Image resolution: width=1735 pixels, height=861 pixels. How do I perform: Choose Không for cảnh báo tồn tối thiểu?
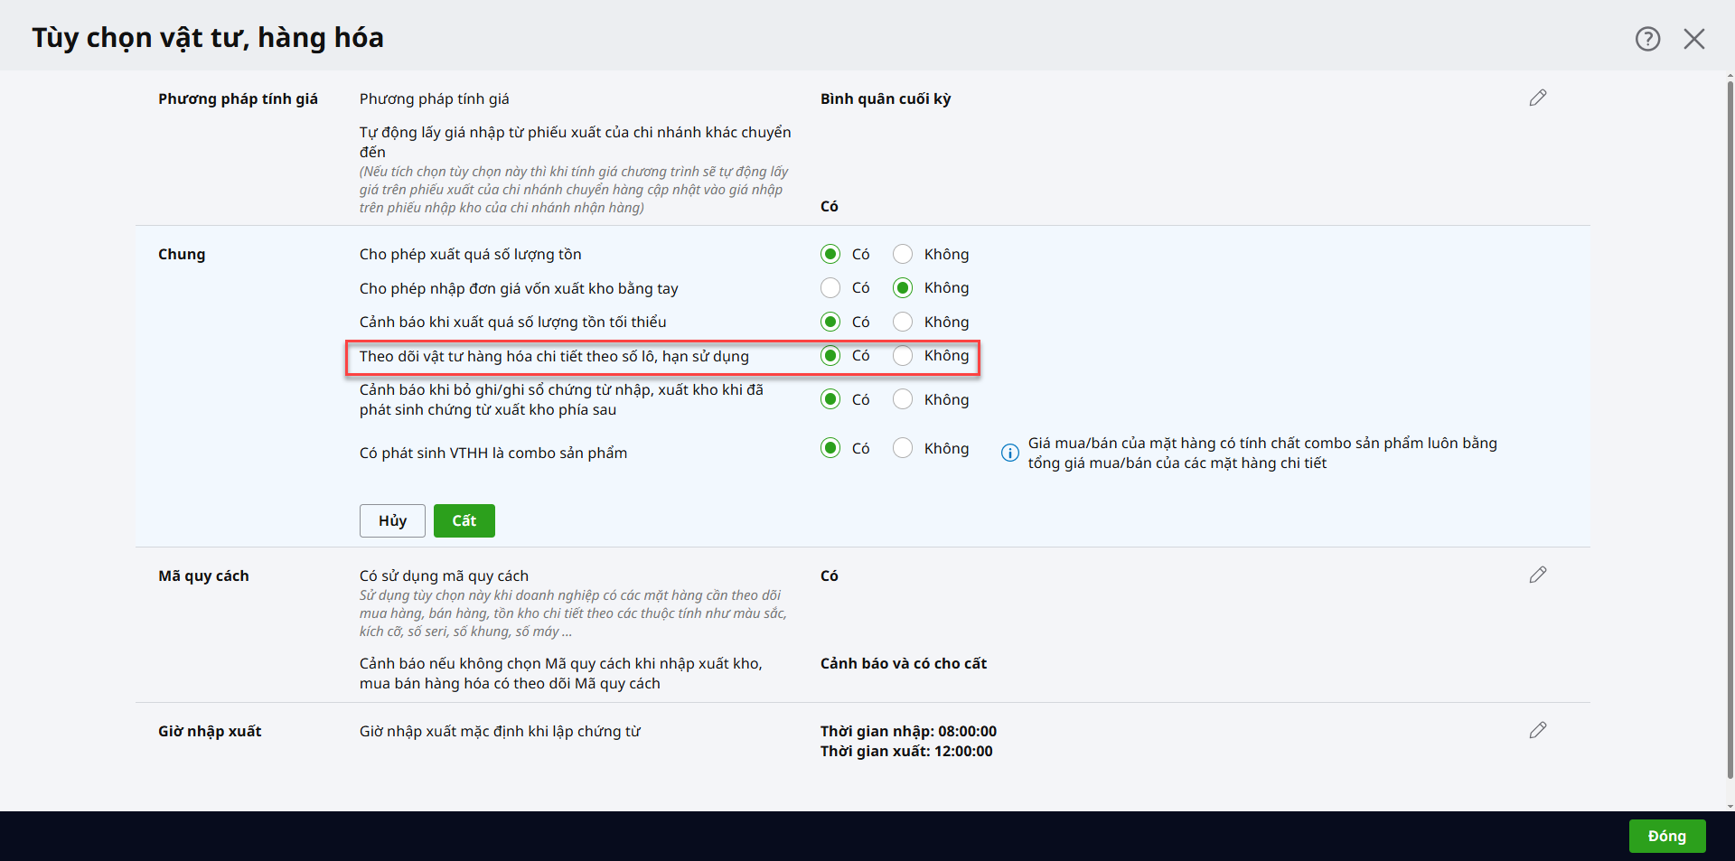[903, 322]
